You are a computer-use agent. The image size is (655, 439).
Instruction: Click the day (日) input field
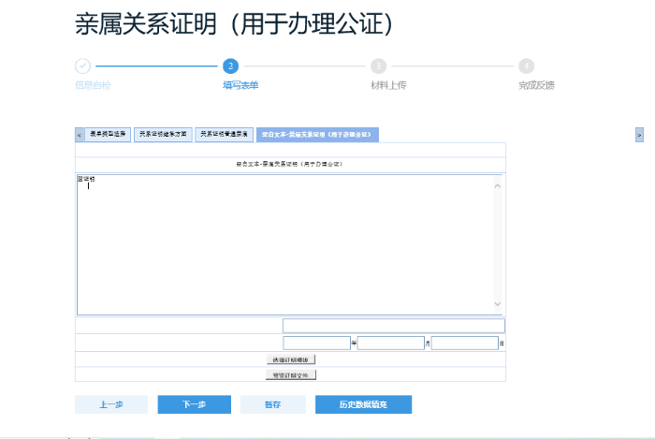click(x=464, y=344)
